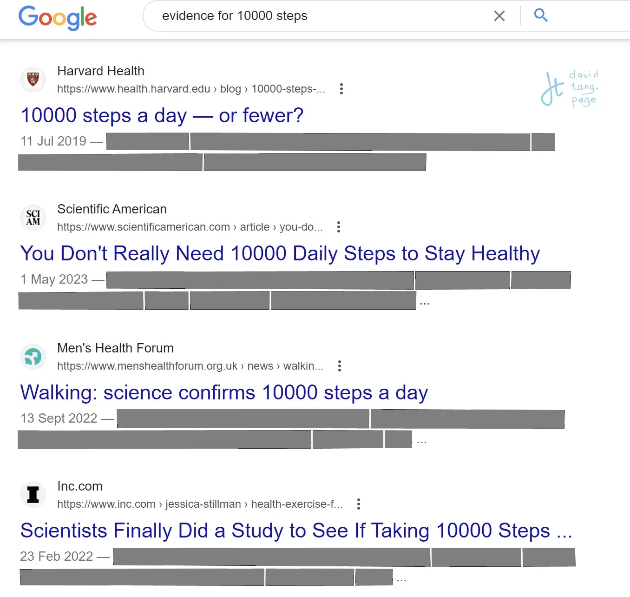Open 'Scientists Finally Did a Study' link

coord(296,531)
